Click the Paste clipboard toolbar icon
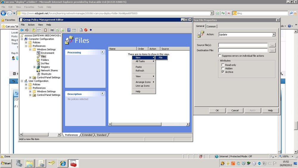The width and height of the screenshot is (298, 168). pos(45,30)
